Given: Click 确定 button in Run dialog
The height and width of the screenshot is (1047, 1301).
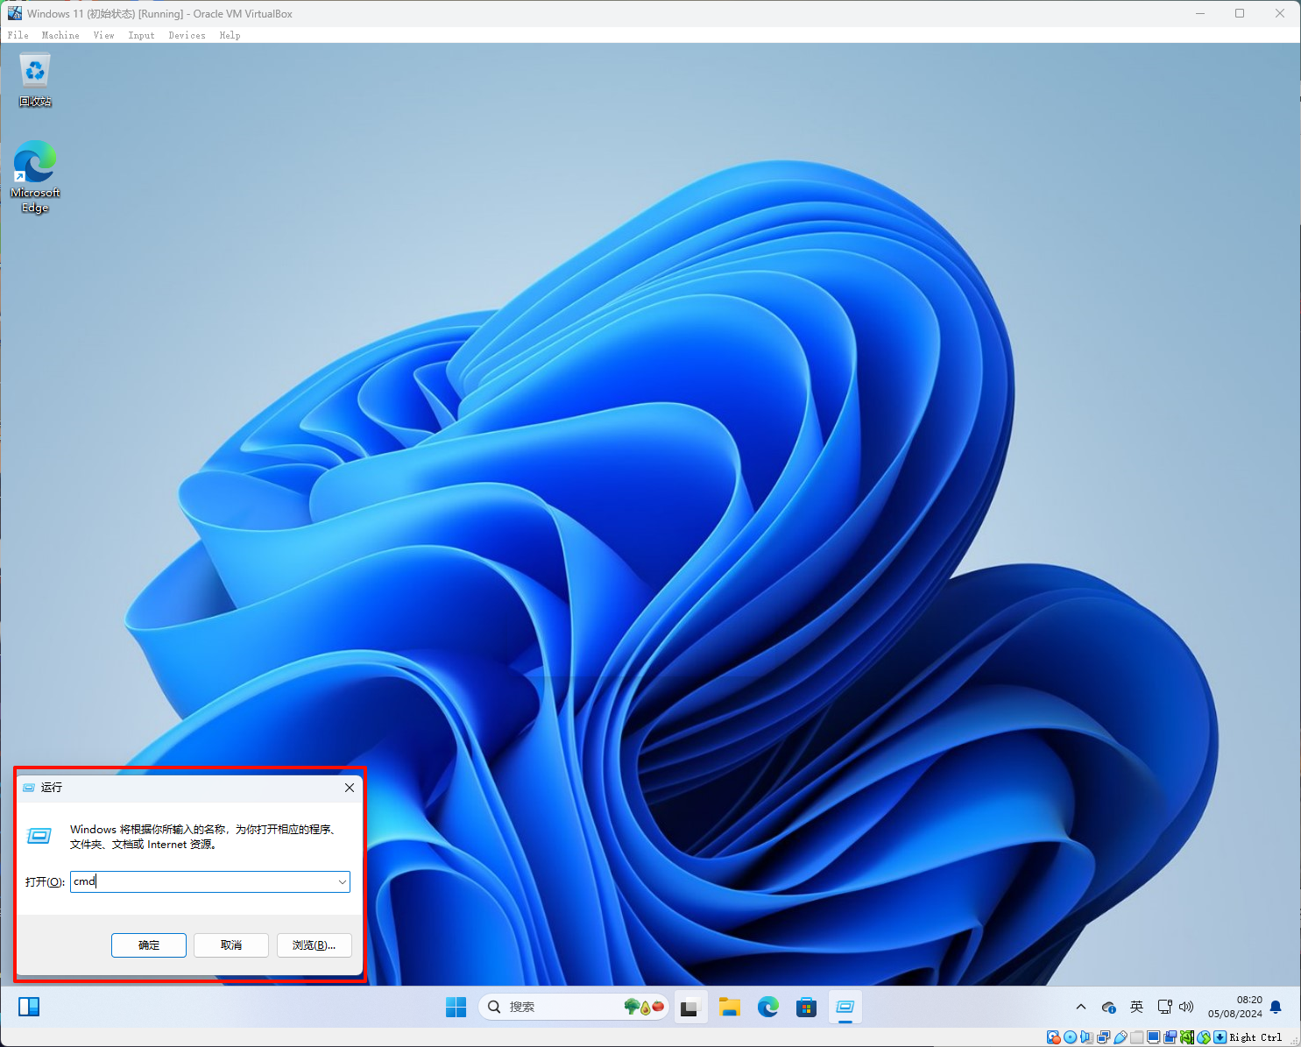Looking at the screenshot, I should coord(149,945).
